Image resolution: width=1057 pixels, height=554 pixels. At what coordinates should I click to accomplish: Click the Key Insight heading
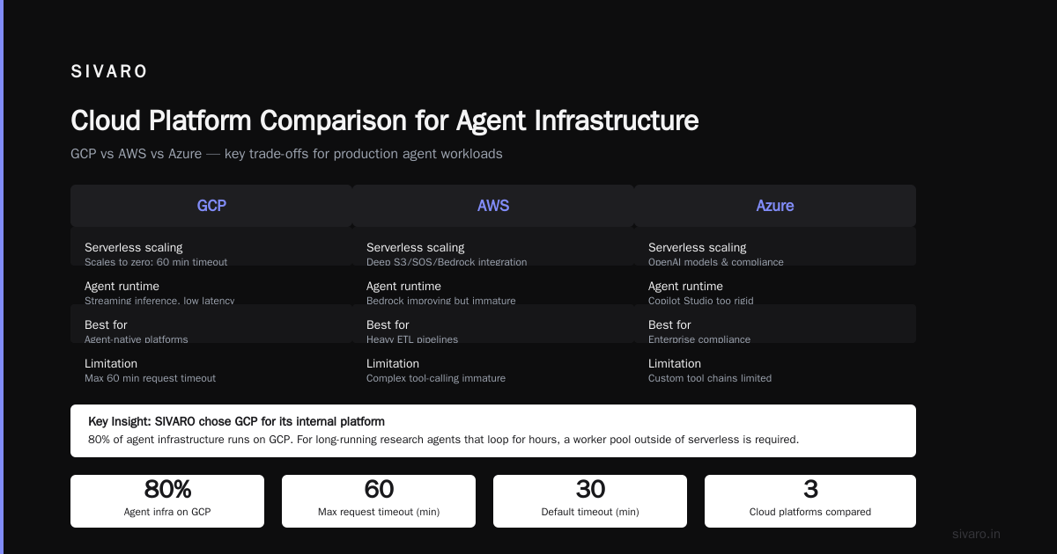point(236,421)
